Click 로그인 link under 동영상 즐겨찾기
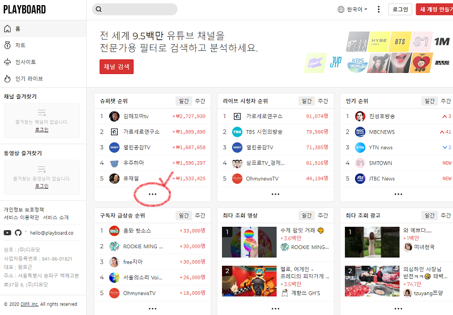Screen dimensions: 453x315 pos(41,186)
